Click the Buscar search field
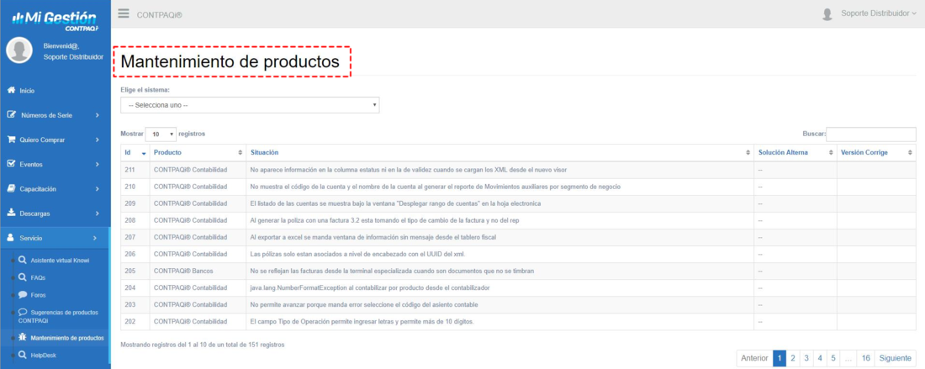The width and height of the screenshot is (925, 369). [x=870, y=134]
